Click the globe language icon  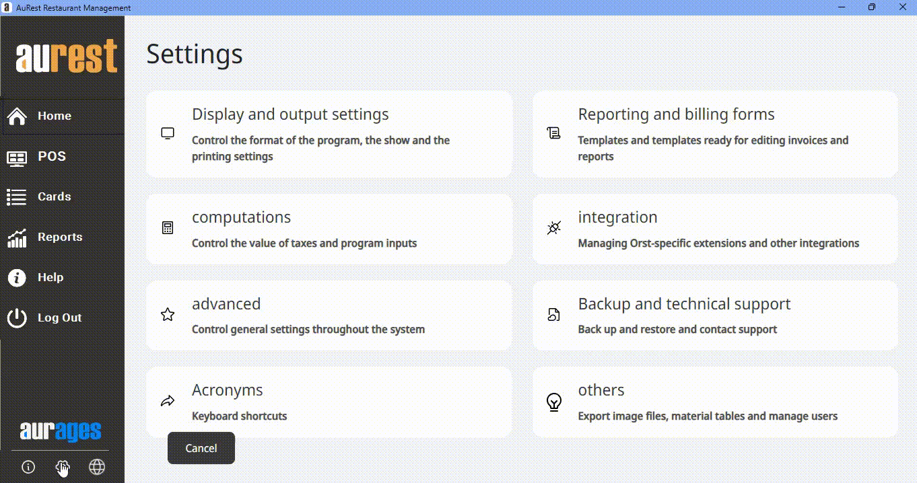(97, 467)
